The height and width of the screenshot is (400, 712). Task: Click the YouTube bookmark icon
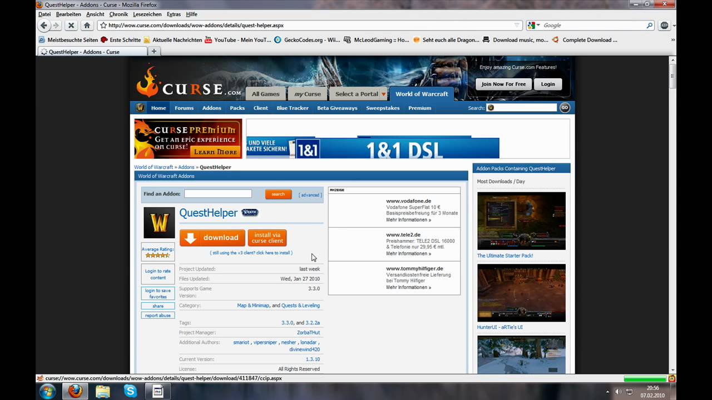click(208, 40)
